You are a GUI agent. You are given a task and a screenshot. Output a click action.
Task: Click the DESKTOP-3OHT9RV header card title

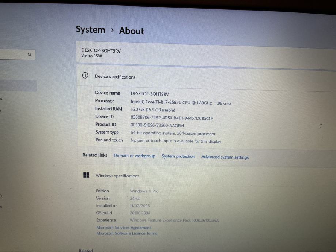tap(101, 51)
